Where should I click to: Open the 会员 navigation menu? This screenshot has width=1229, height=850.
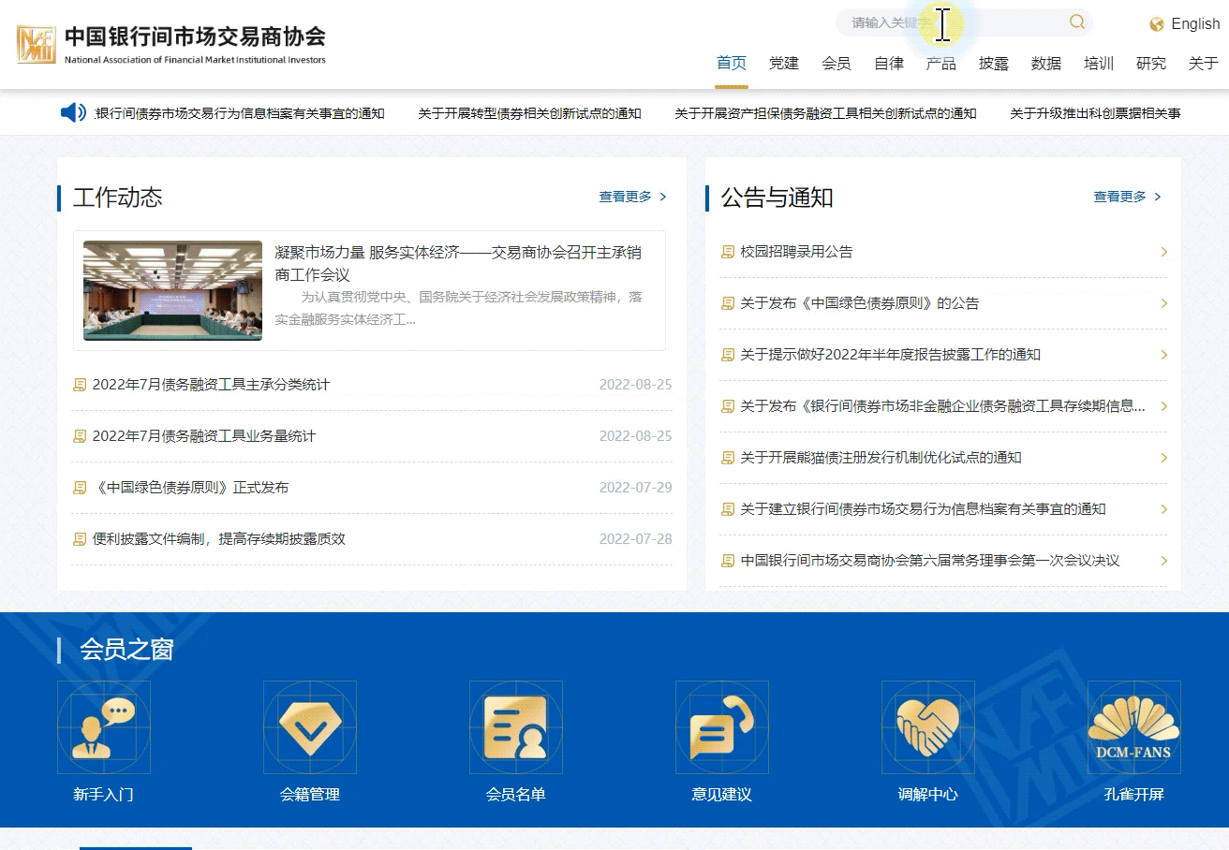tap(837, 64)
